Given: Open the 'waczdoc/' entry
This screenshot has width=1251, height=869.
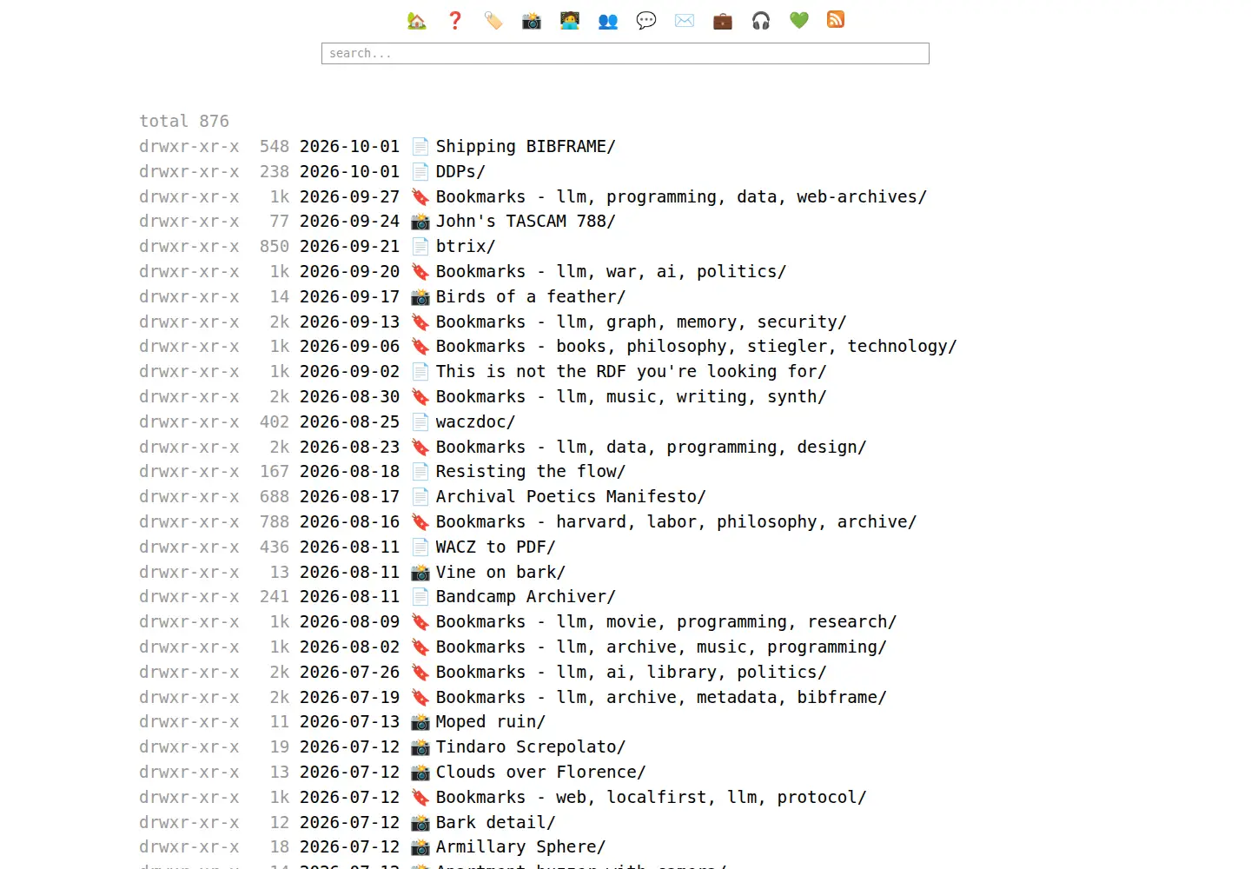Looking at the screenshot, I should point(475,421).
